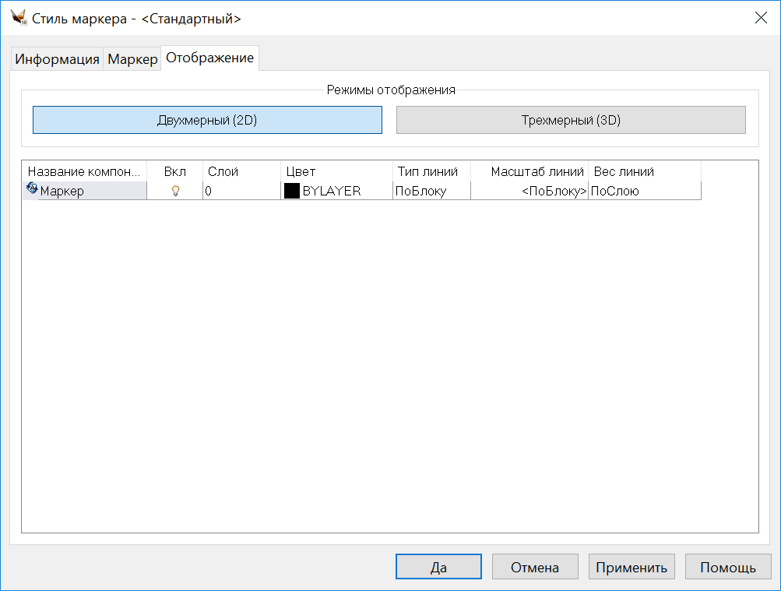The width and height of the screenshot is (781, 591).
Task: Open the ПоБлоку line type cell
Action: click(x=431, y=191)
